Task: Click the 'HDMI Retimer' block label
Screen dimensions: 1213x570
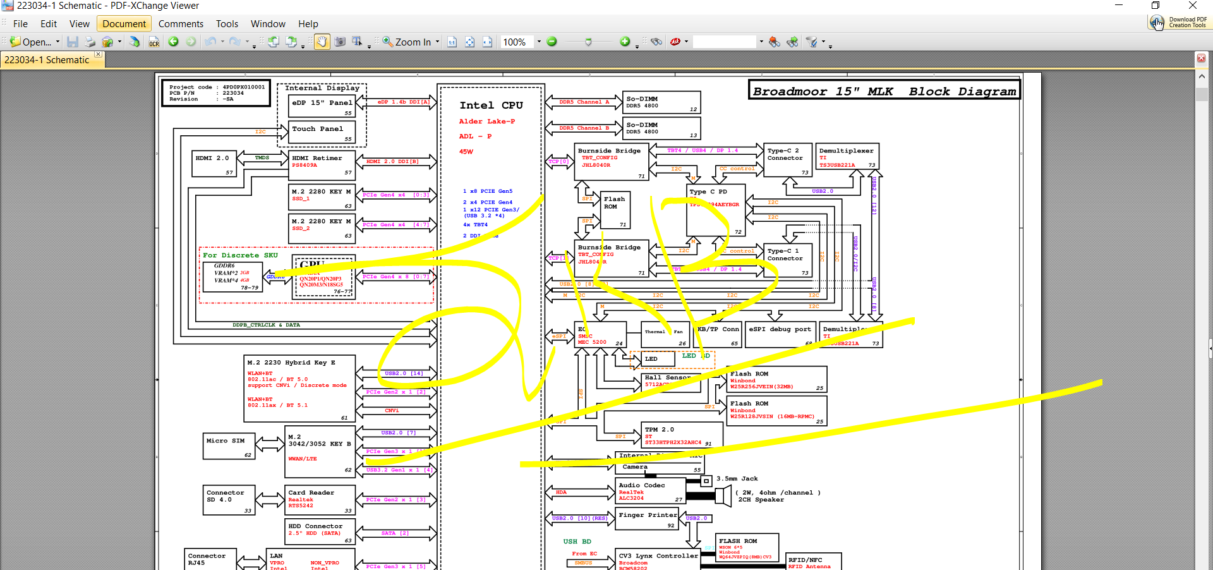Action: coord(317,159)
